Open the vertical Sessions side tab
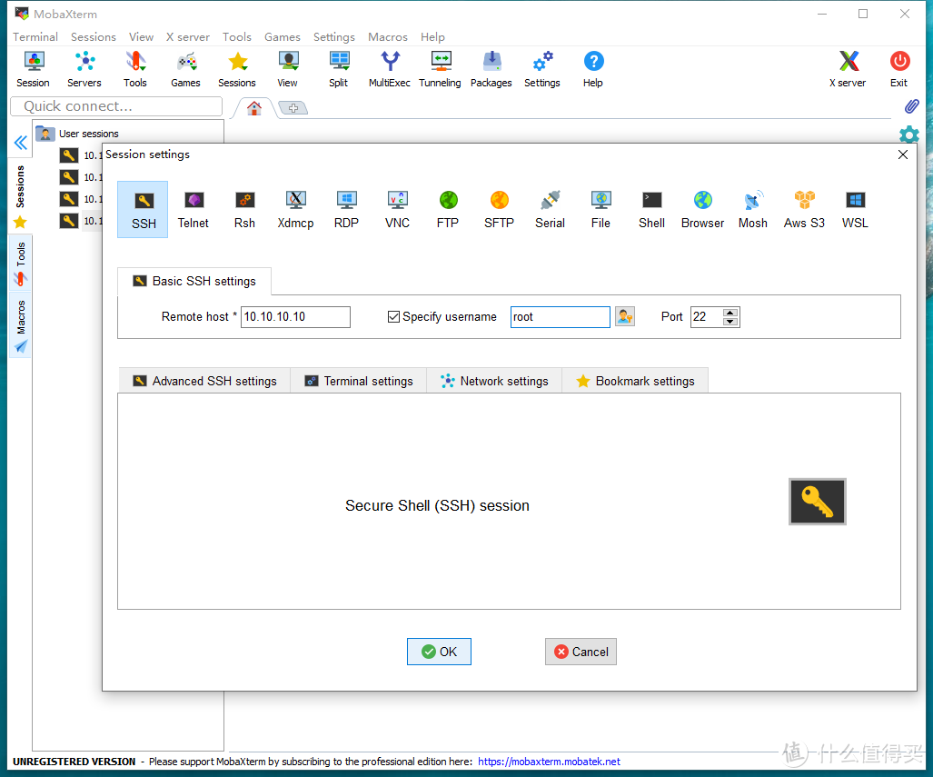The image size is (933, 777). click(20, 195)
